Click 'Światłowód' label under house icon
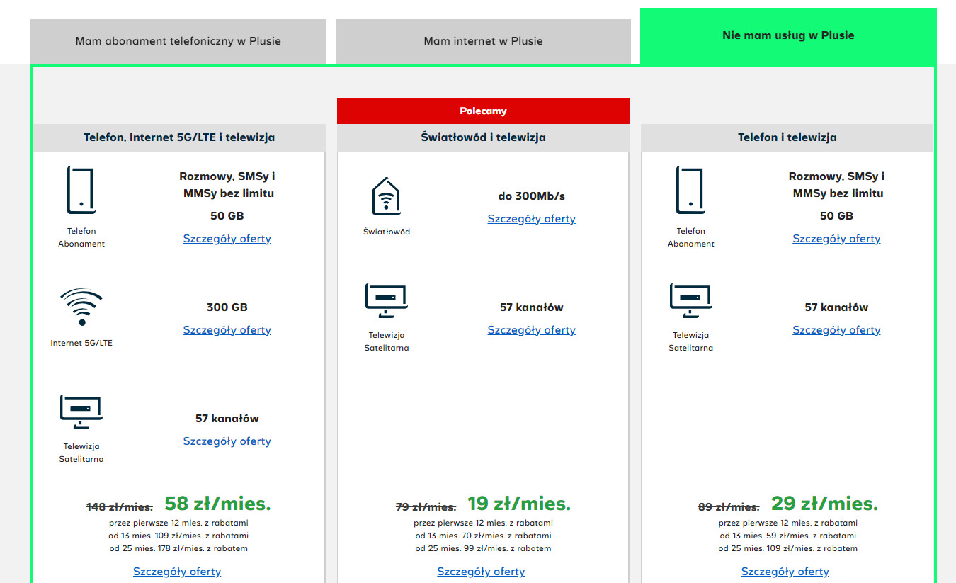 [x=386, y=232]
